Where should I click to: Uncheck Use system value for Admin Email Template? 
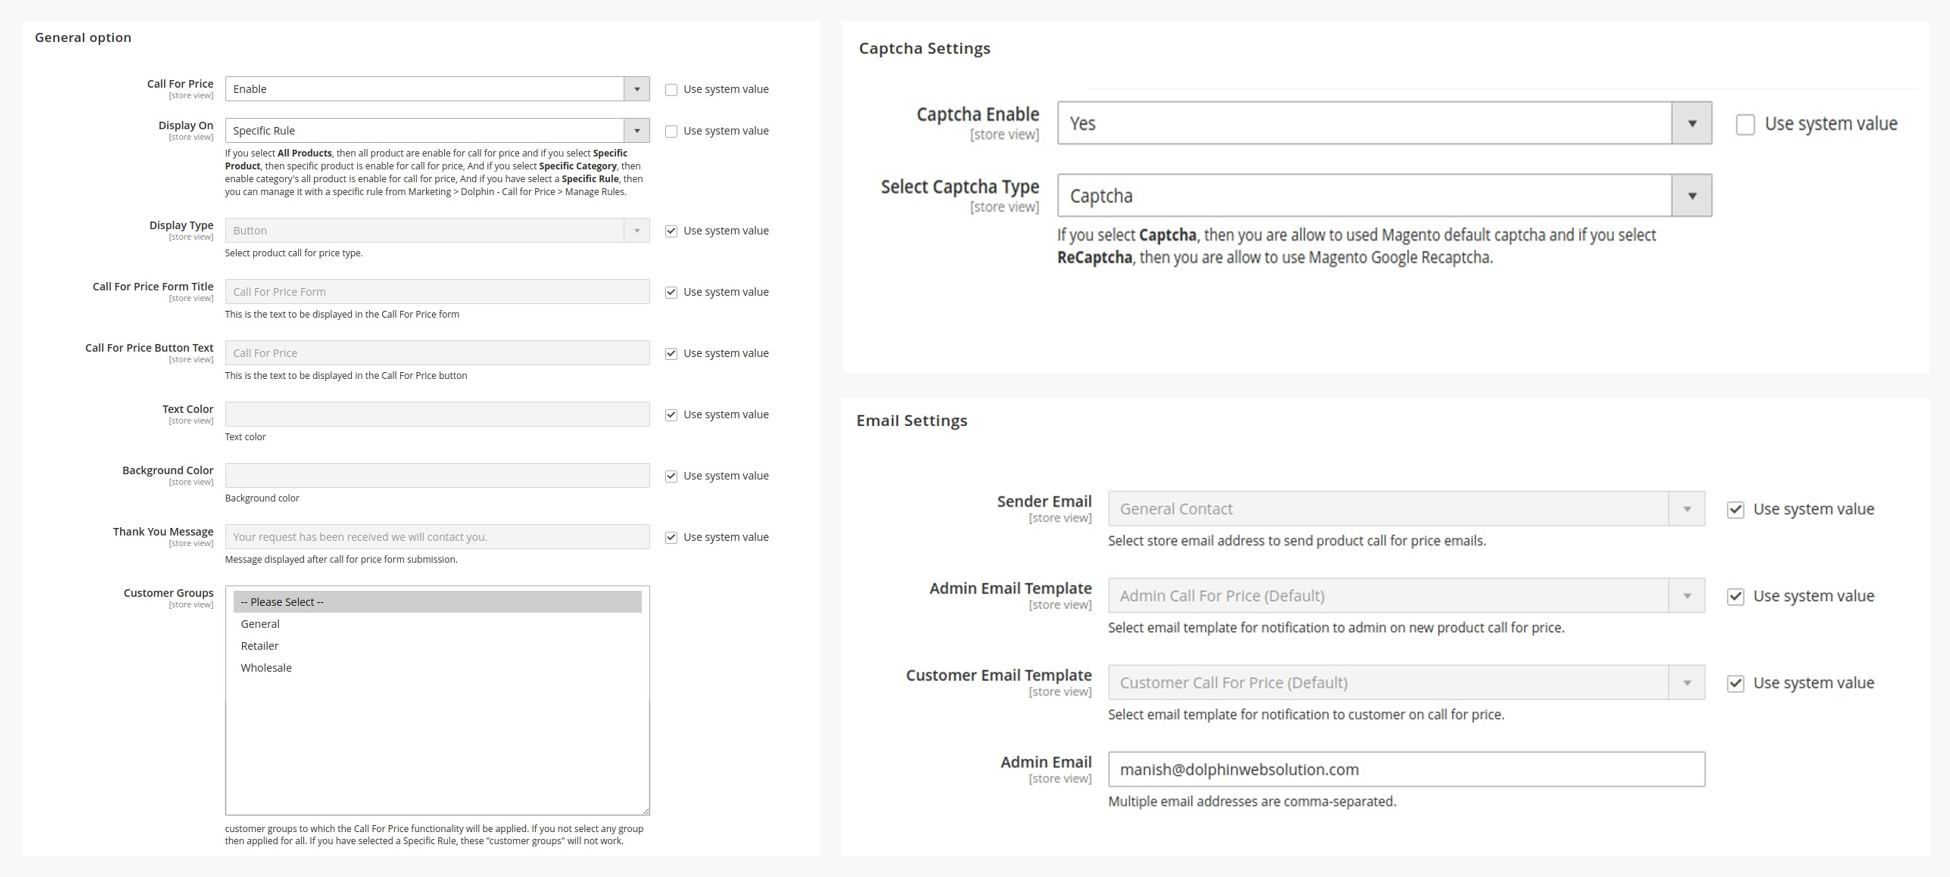pyautogui.click(x=1736, y=597)
